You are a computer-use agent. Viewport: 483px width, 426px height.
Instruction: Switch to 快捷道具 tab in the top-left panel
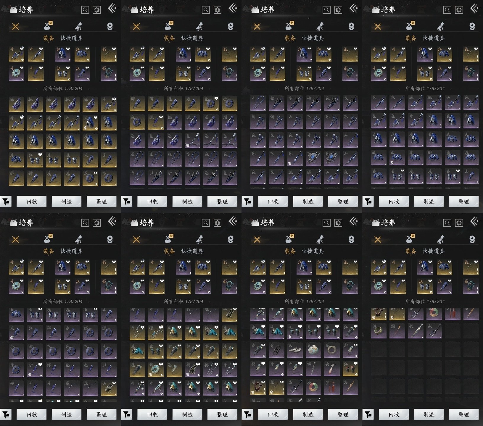coord(71,38)
